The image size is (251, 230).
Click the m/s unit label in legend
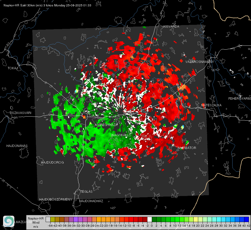36,227
